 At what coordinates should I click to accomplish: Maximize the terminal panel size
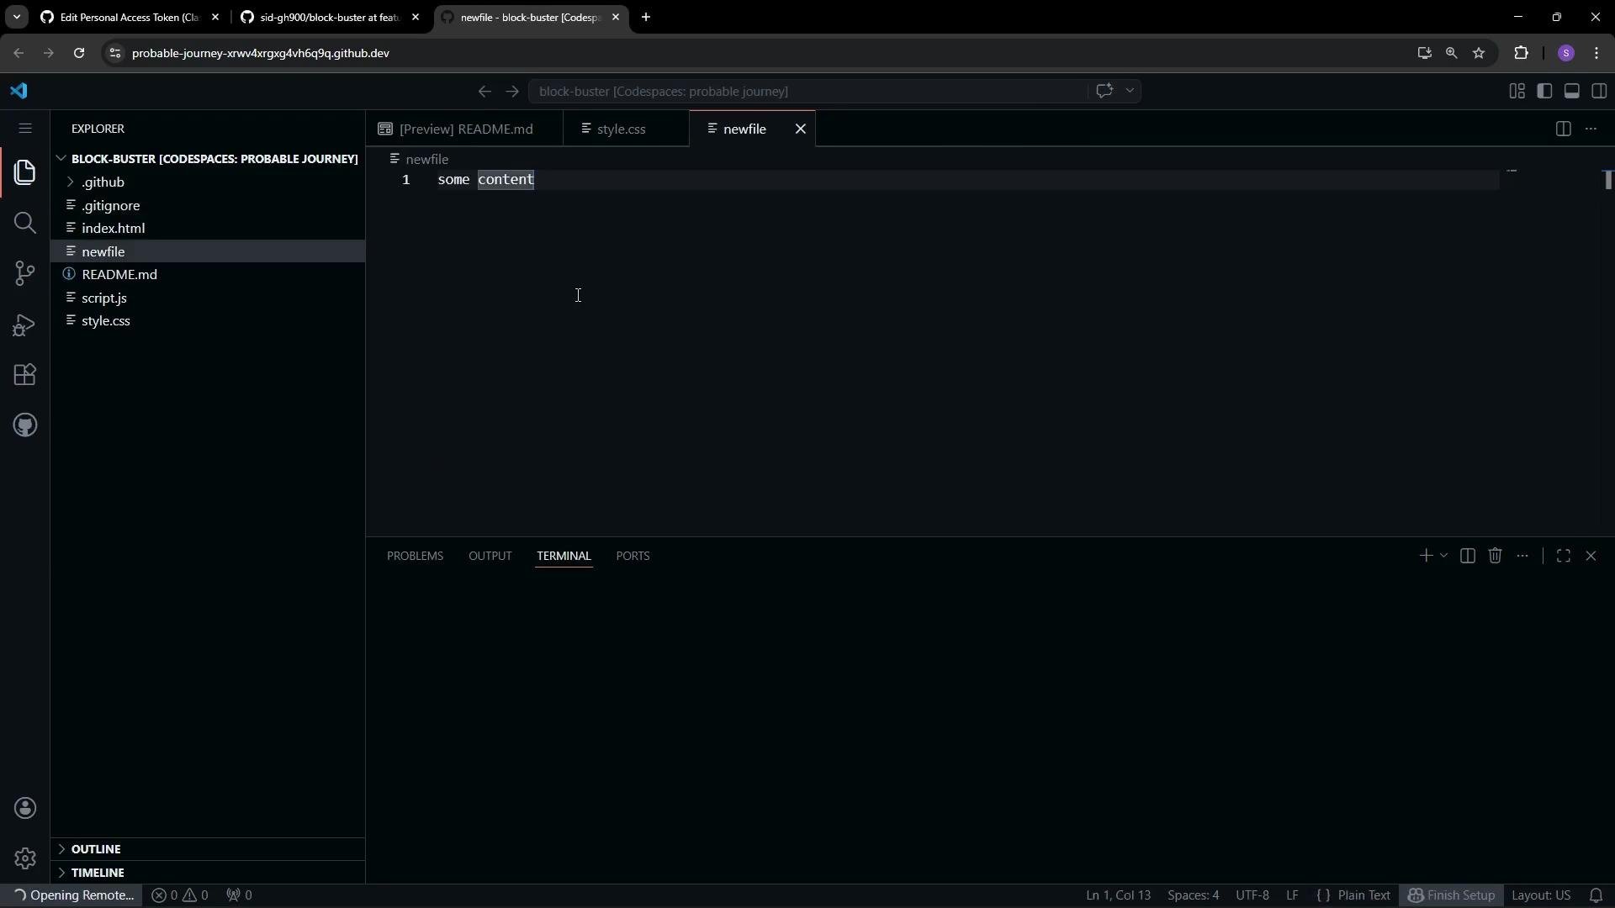point(1564,556)
